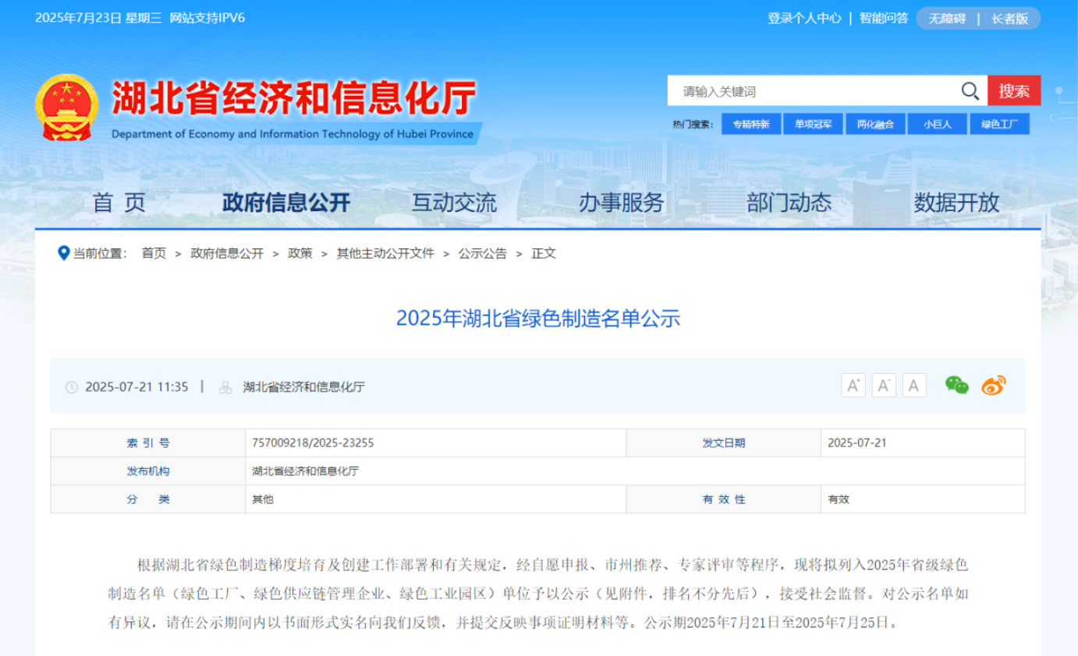Decrease font size with A- button
The height and width of the screenshot is (656, 1078).
coord(884,386)
